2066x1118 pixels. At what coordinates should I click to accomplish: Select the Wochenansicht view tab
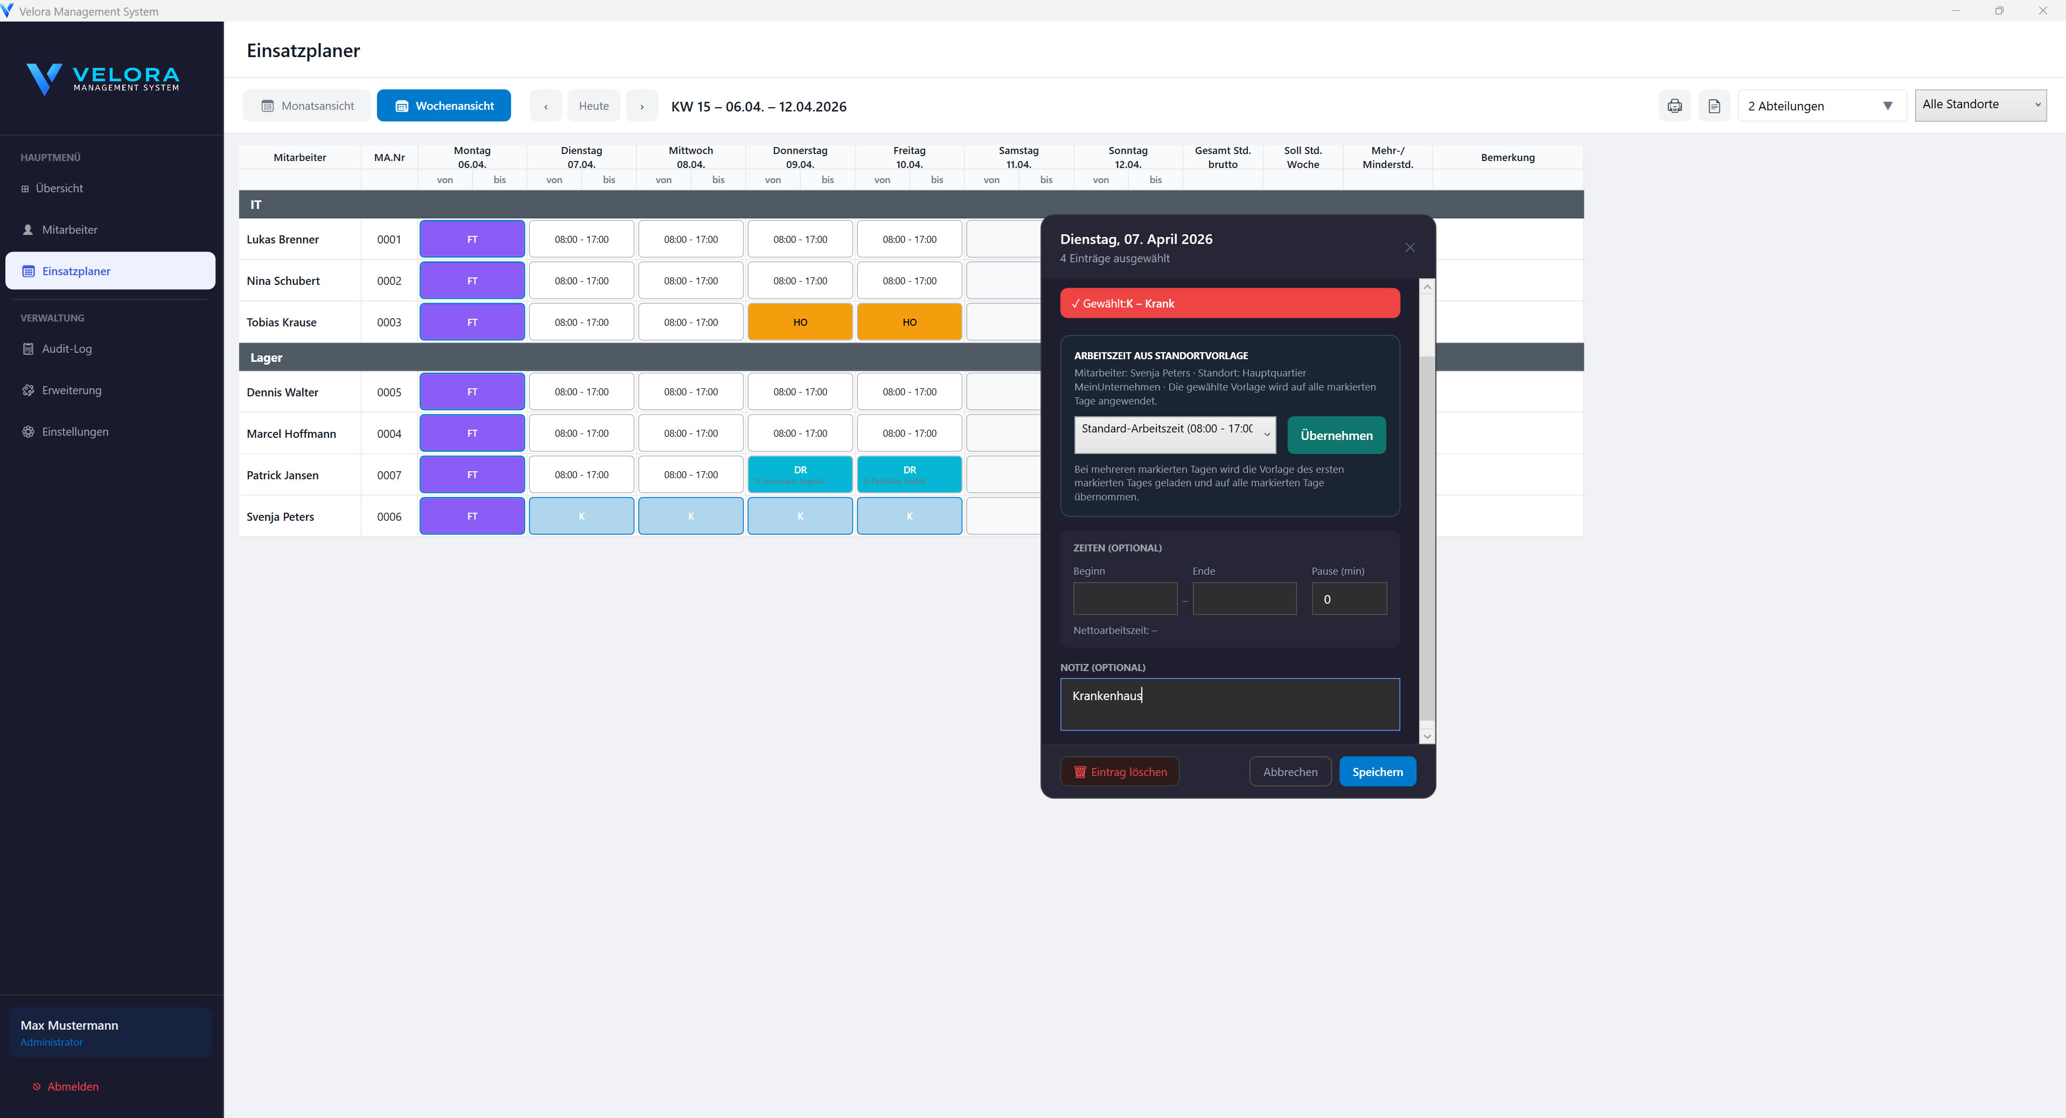click(x=443, y=106)
